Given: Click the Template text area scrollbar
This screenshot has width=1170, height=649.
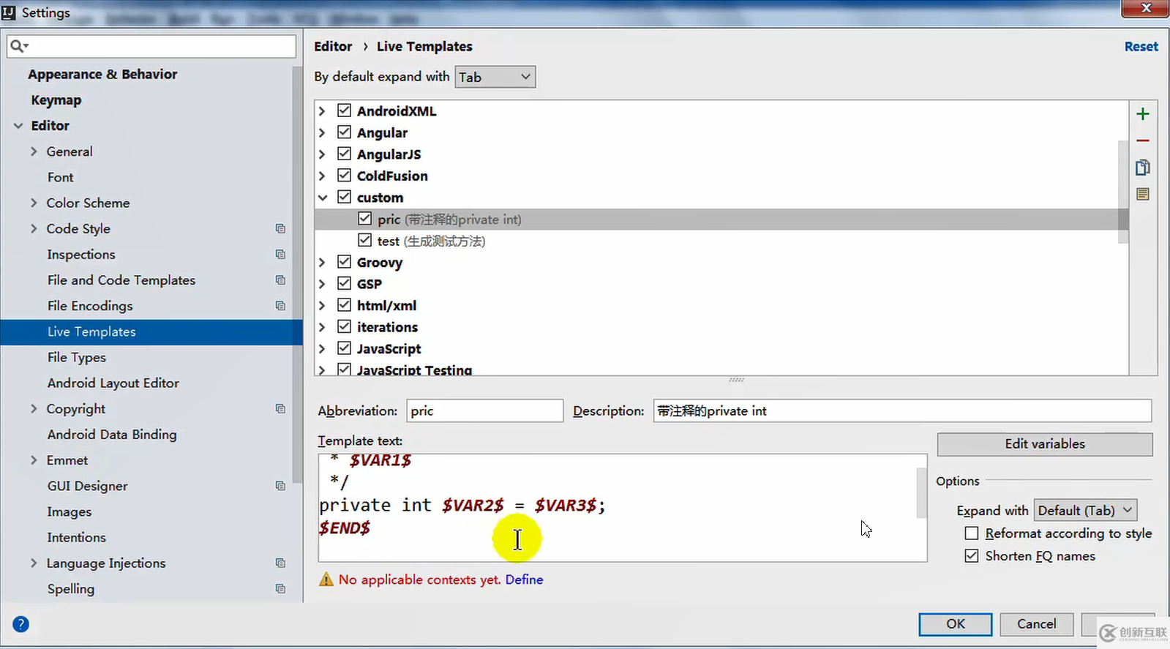Looking at the screenshot, I should (921, 492).
